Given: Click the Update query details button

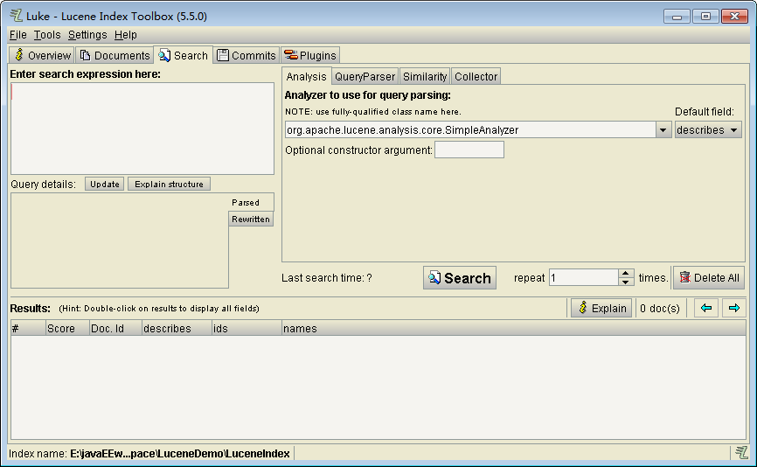Looking at the screenshot, I should click(x=105, y=185).
